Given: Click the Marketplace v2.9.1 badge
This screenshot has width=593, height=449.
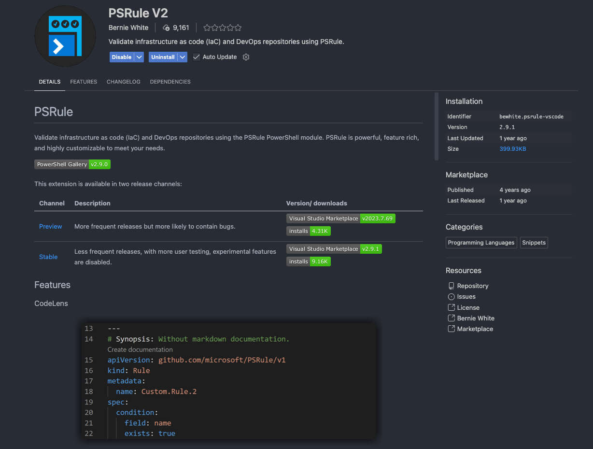Looking at the screenshot, I should click(334, 249).
